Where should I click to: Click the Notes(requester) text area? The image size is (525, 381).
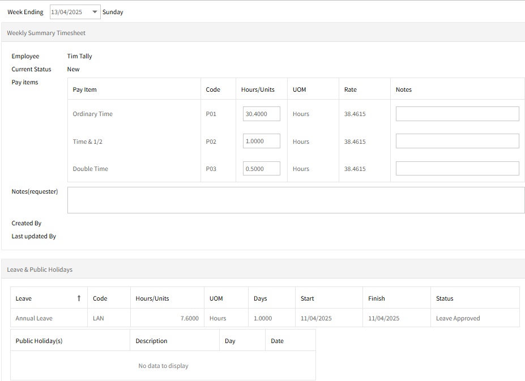click(296, 200)
